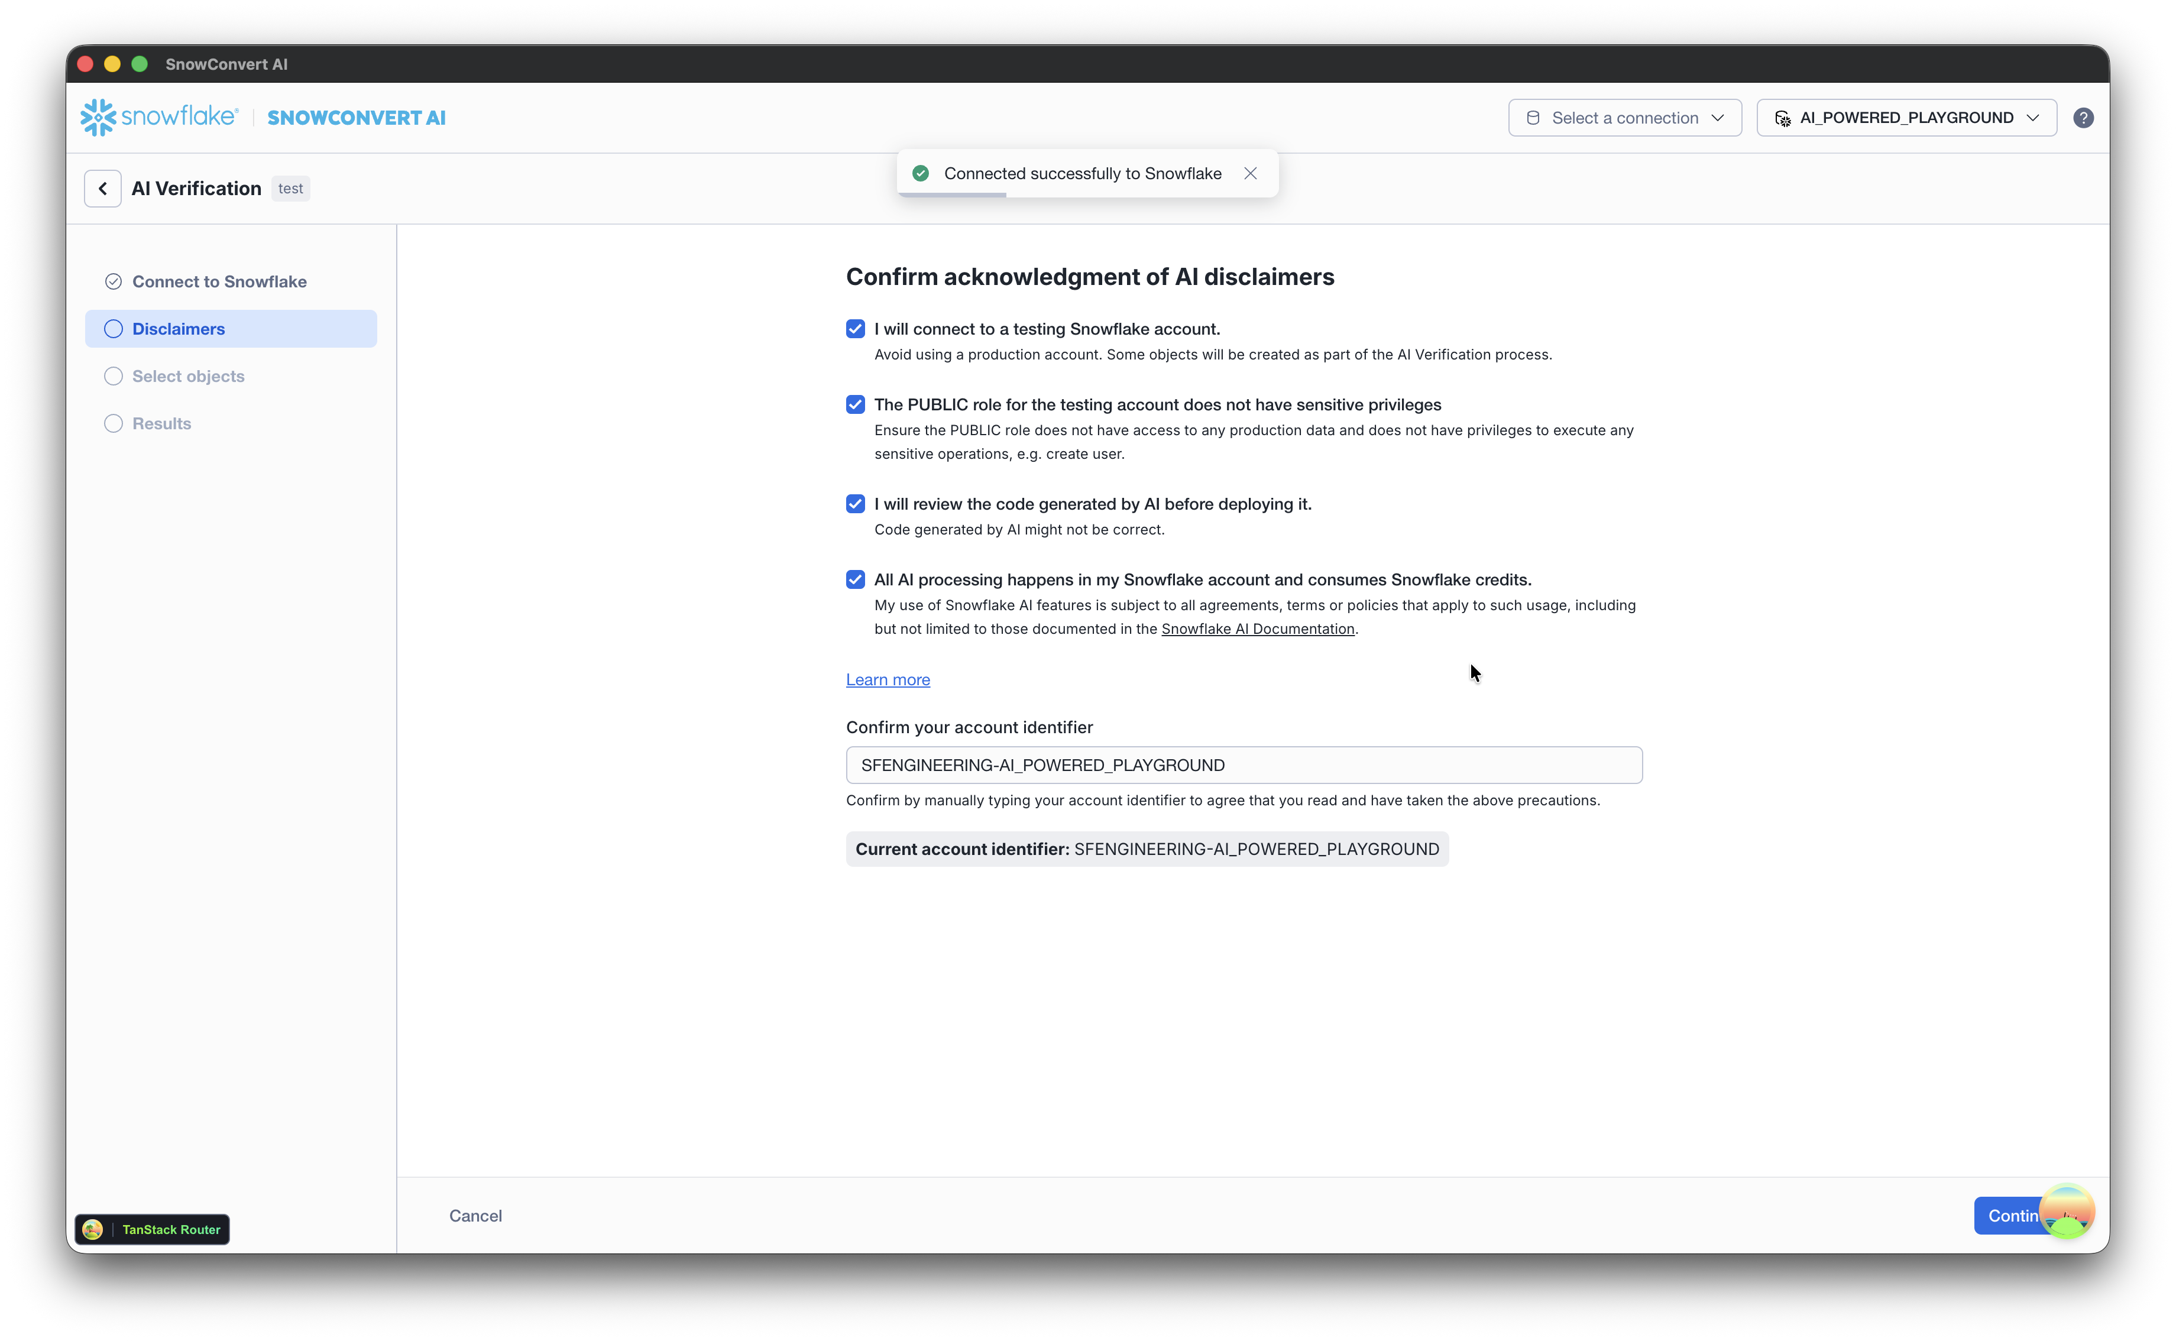Click the Snowflake logo in header
This screenshot has width=2176, height=1341.
tap(160, 117)
